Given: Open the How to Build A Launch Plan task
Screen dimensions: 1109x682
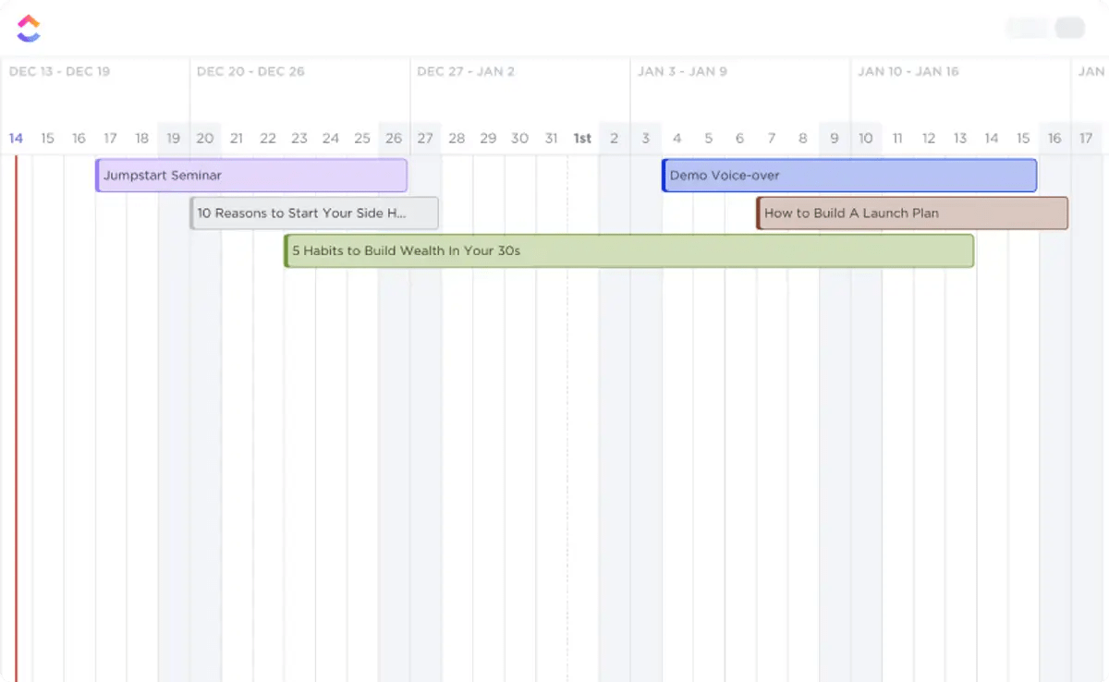Looking at the screenshot, I should 910,213.
